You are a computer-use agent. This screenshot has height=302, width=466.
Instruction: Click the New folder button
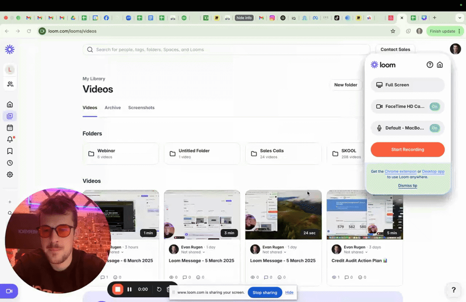[x=346, y=85]
